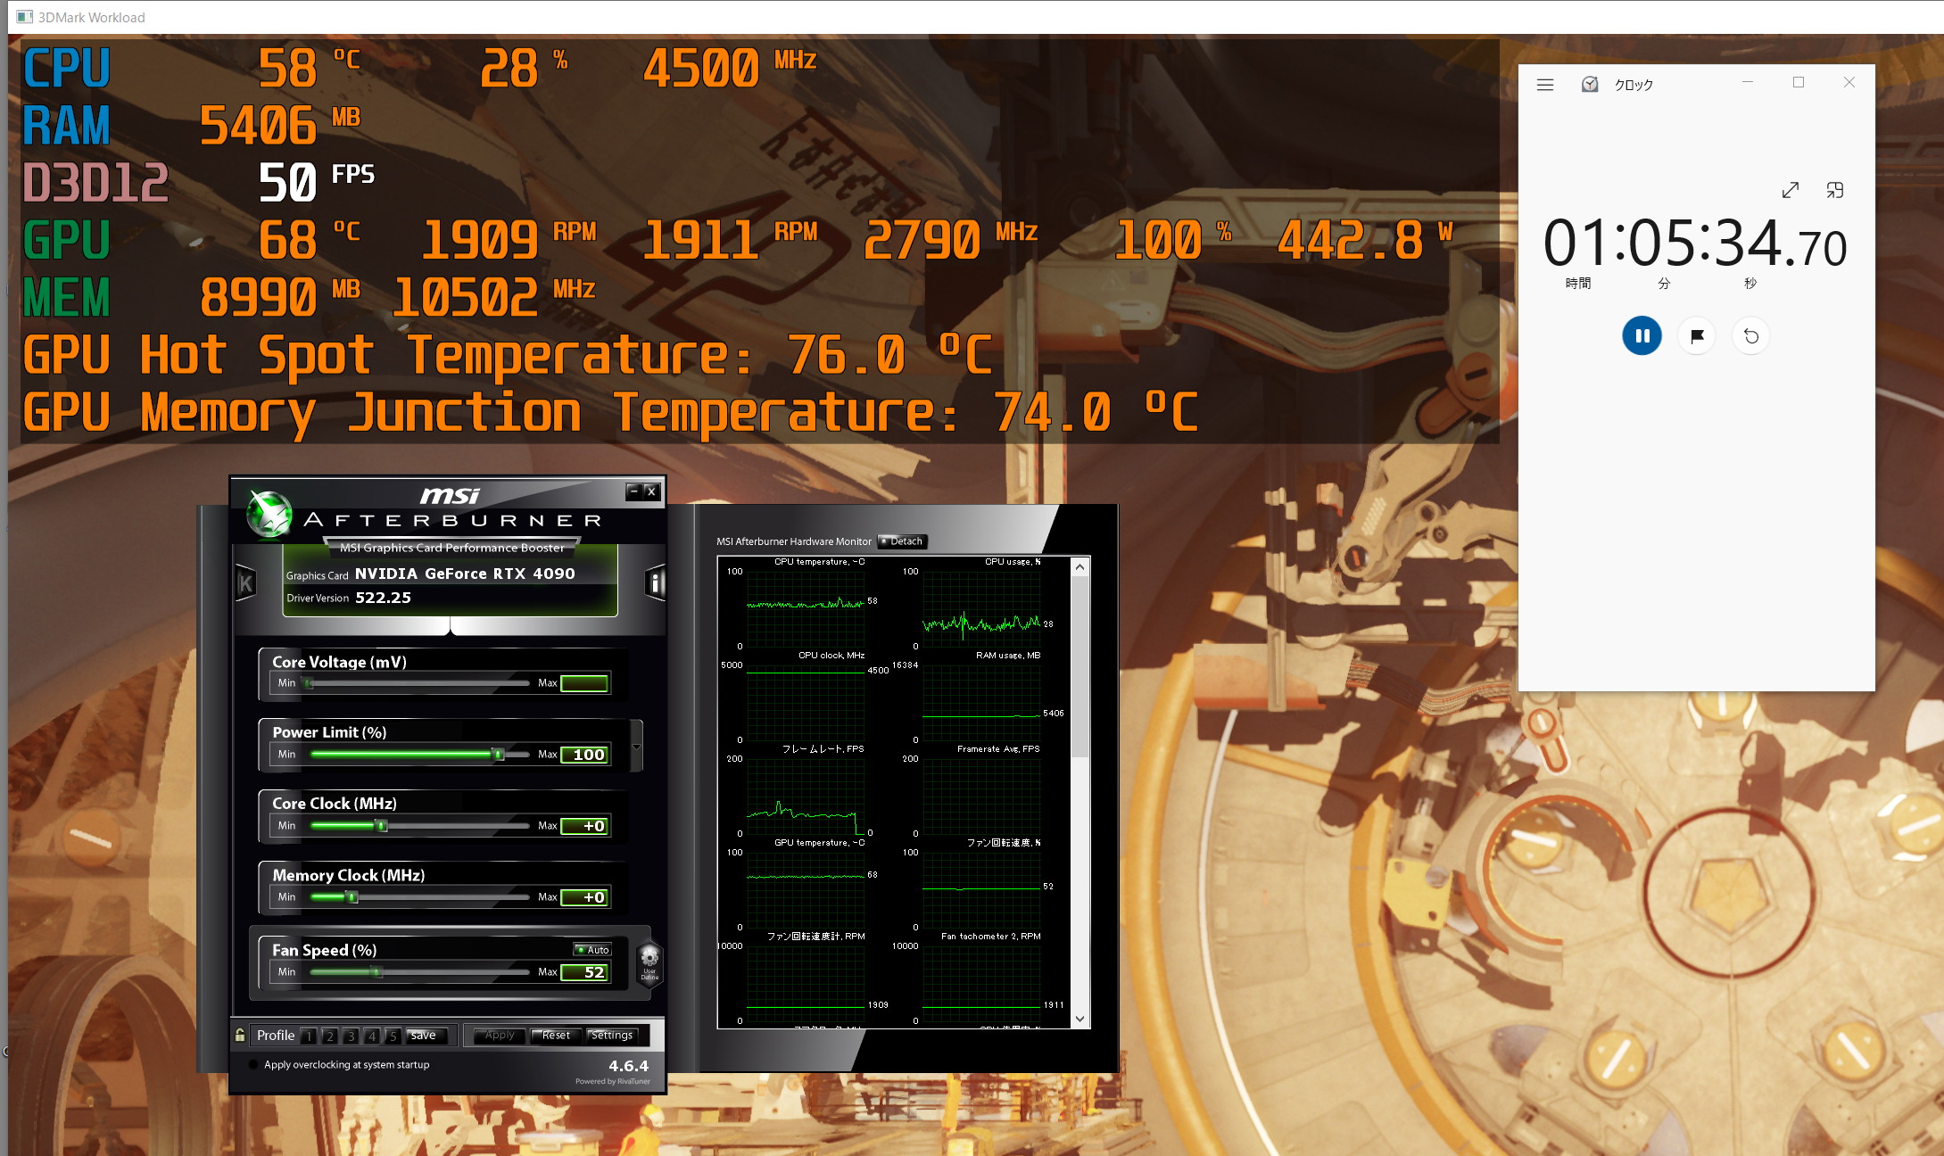Toggle the profile lock padlock icon
The width and height of the screenshot is (1944, 1156).
click(x=240, y=1035)
